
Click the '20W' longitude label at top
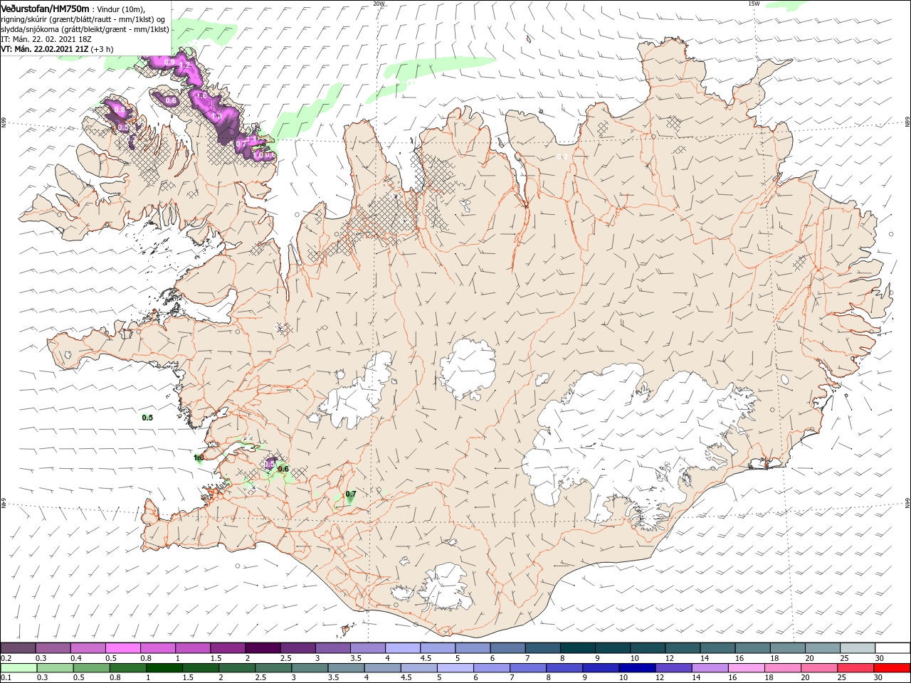click(x=379, y=4)
